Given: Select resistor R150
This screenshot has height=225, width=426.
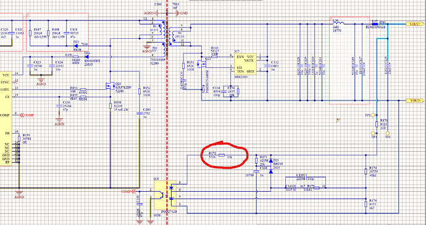Looking at the screenshot, I should [76, 57].
